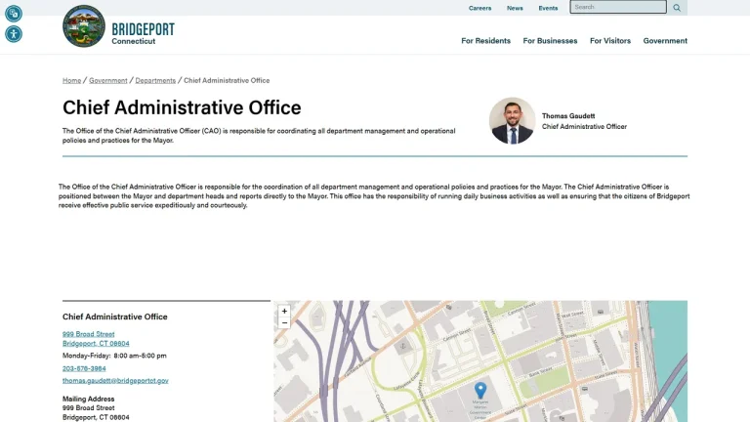Zoom out on the map
The image size is (750, 422).
pos(284,323)
